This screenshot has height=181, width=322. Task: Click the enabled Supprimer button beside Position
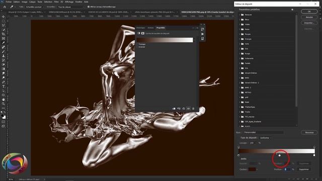(304, 169)
